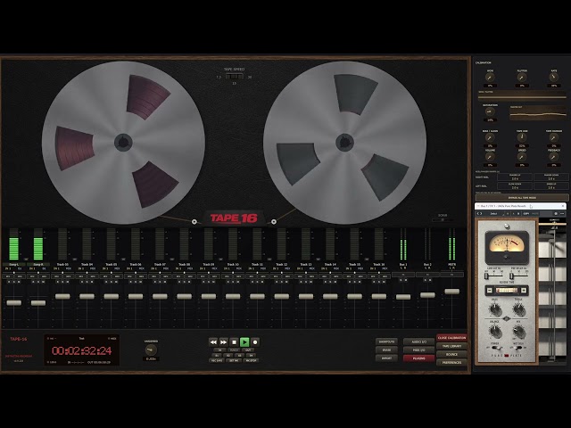Click the Import button

(x=386, y=358)
